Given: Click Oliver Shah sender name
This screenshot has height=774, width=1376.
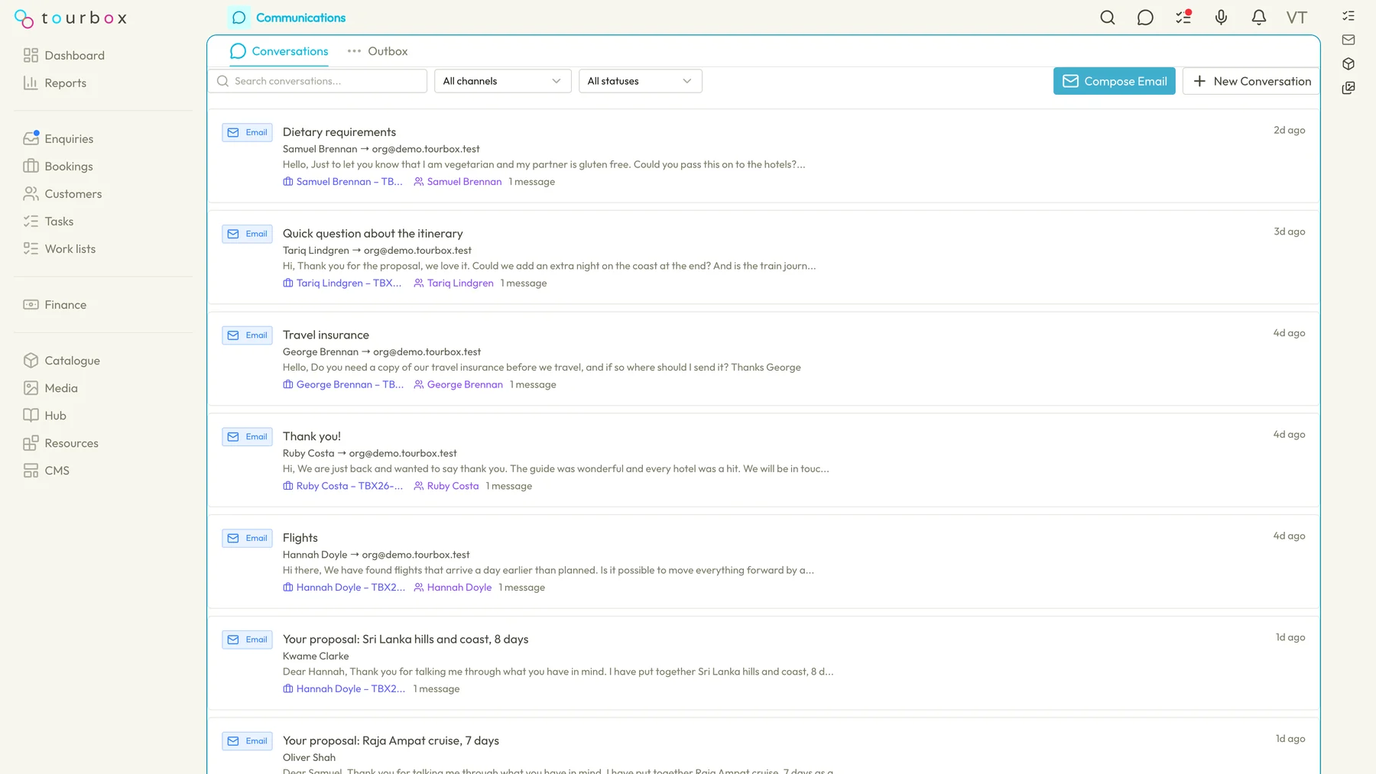Looking at the screenshot, I should [x=309, y=758].
